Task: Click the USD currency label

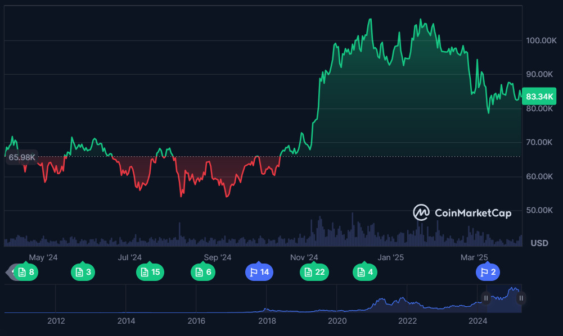Action: tap(539, 243)
